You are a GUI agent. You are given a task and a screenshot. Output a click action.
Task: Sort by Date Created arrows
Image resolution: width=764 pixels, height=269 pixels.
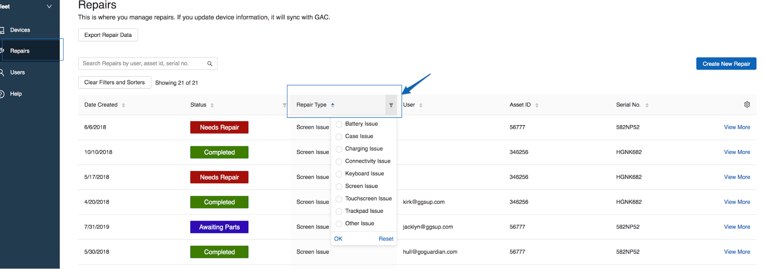(x=123, y=105)
